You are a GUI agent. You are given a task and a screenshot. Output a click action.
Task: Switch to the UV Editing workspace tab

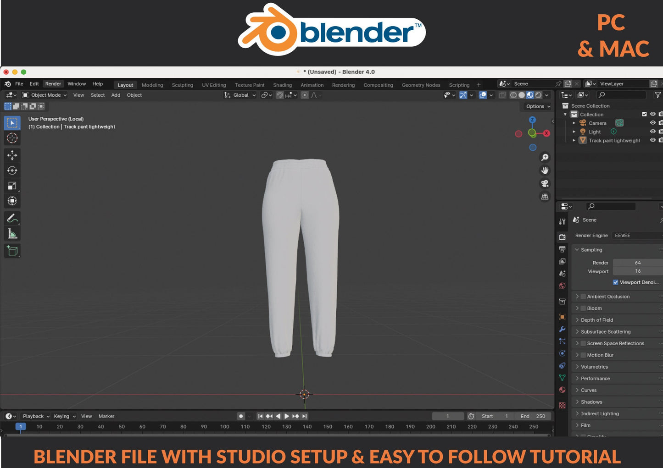tap(214, 85)
